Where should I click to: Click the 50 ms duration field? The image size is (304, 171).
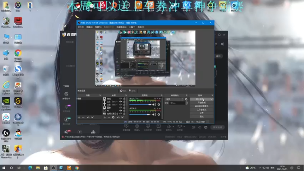177,103
